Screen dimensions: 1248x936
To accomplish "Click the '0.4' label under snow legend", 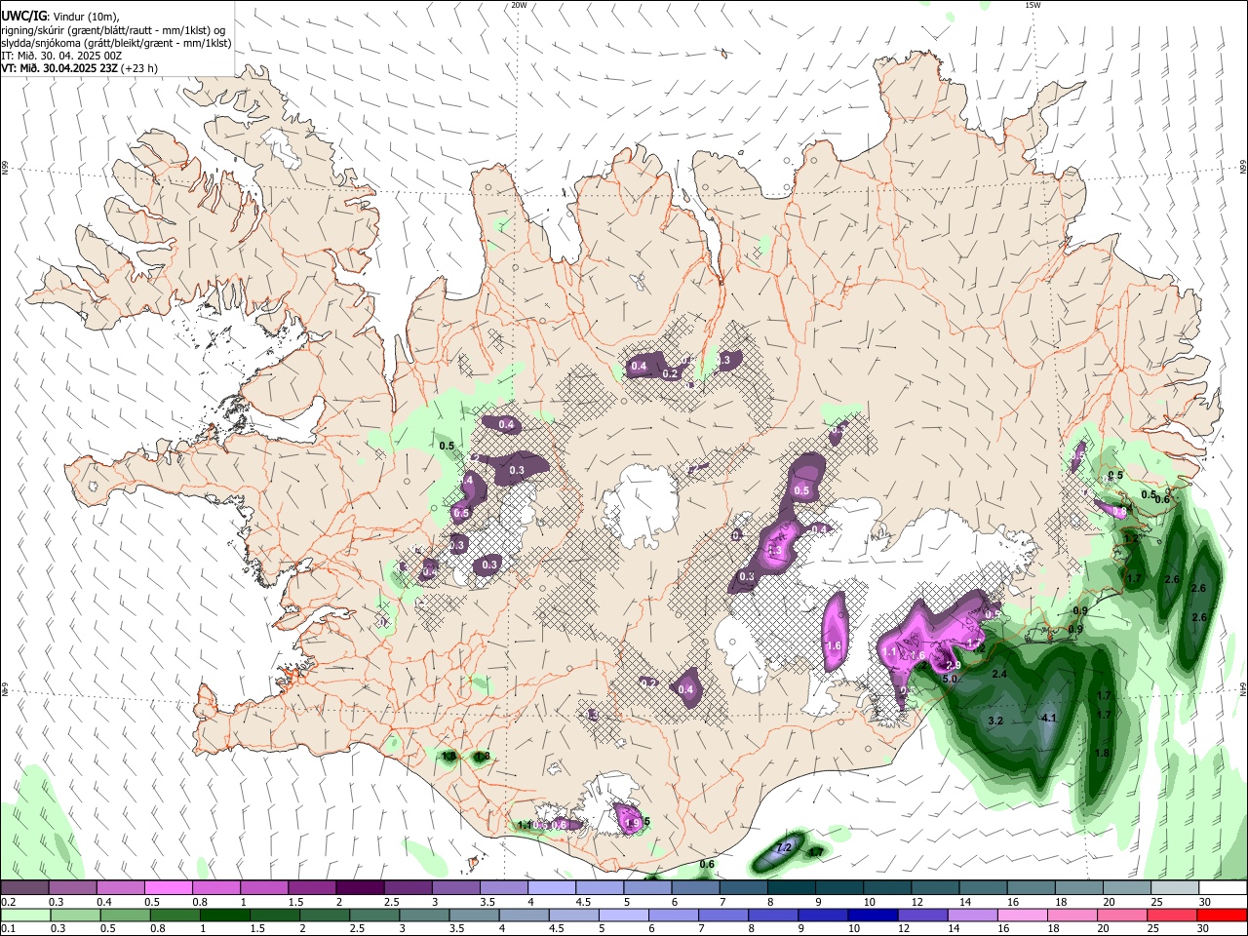I will click(103, 902).
